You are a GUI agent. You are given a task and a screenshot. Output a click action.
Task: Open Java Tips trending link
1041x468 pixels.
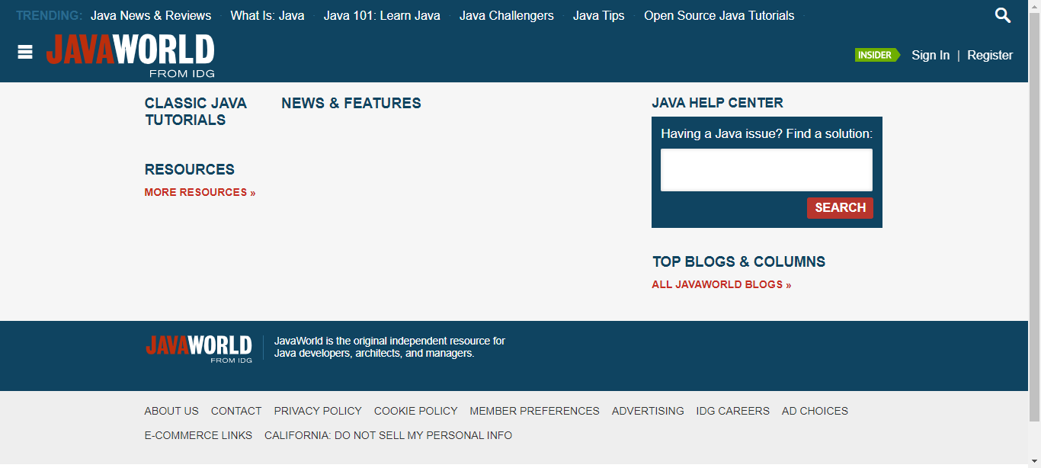[x=599, y=15]
